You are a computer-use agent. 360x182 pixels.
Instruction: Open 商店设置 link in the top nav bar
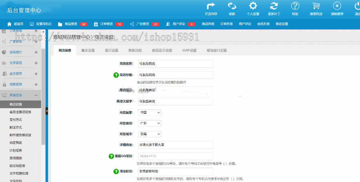tap(282, 24)
